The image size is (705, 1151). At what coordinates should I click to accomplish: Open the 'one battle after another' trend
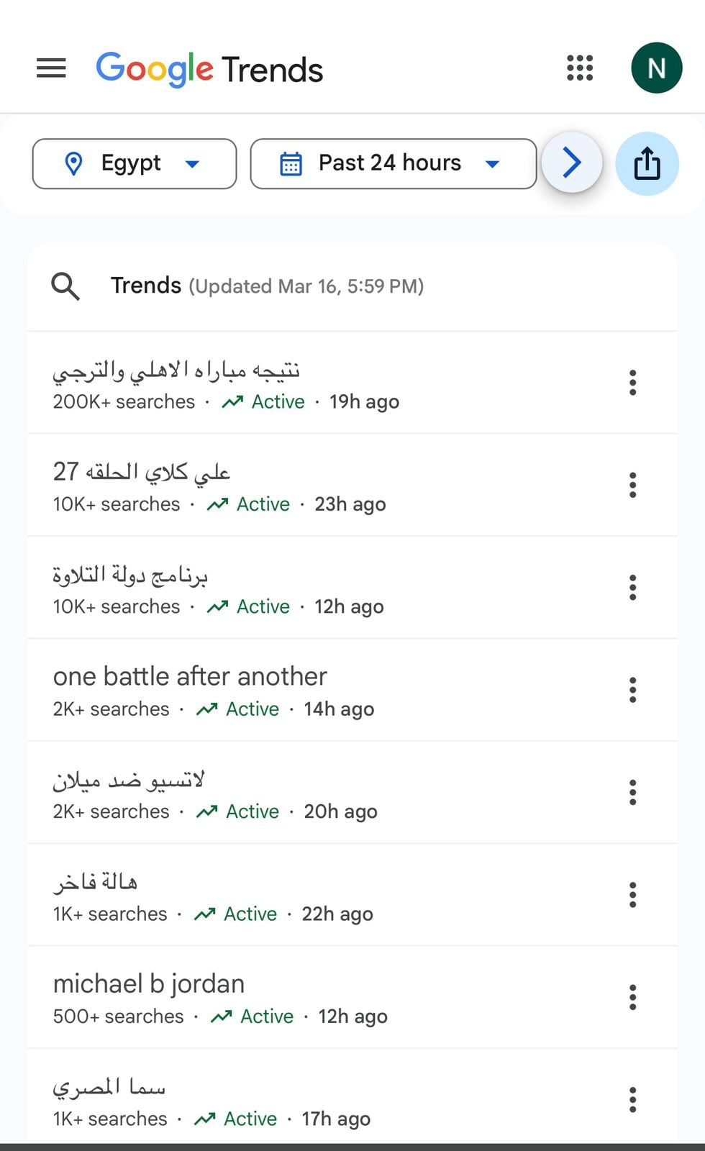pyautogui.click(x=190, y=677)
